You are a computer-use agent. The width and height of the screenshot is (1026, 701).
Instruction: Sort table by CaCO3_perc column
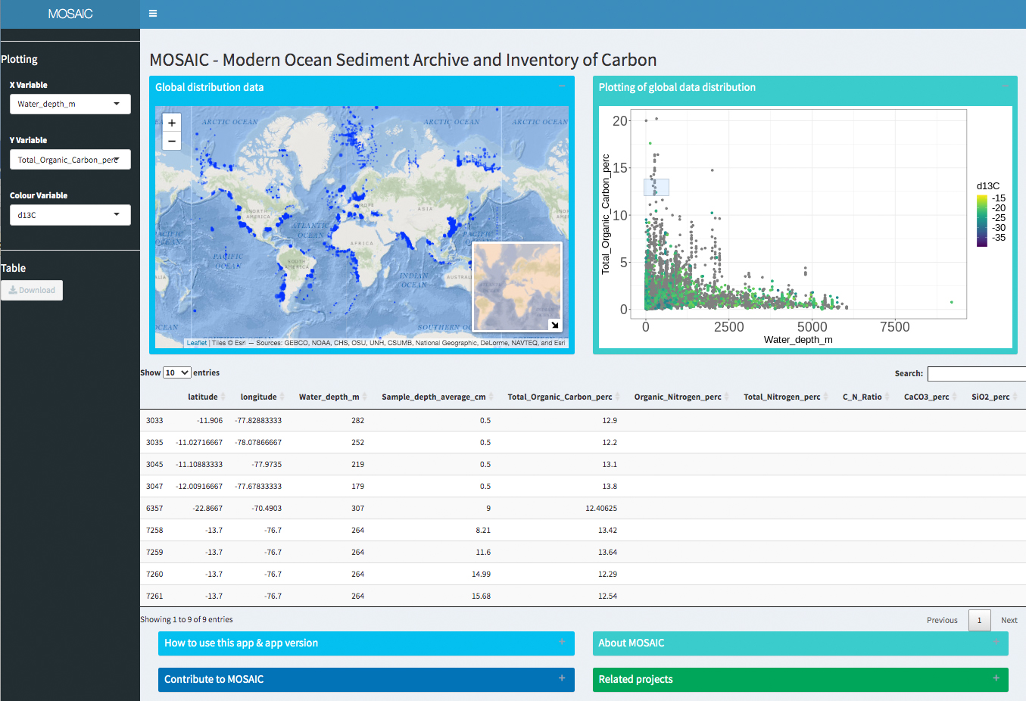pyautogui.click(x=927, y=397)
